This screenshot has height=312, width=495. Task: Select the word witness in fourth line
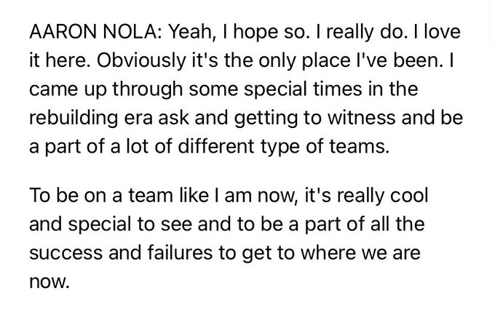point(362,118)
